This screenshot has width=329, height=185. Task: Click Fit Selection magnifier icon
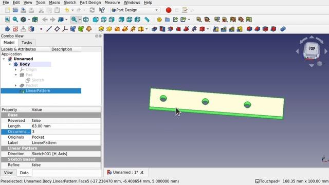pyautogui.click(x=15, y=20)
